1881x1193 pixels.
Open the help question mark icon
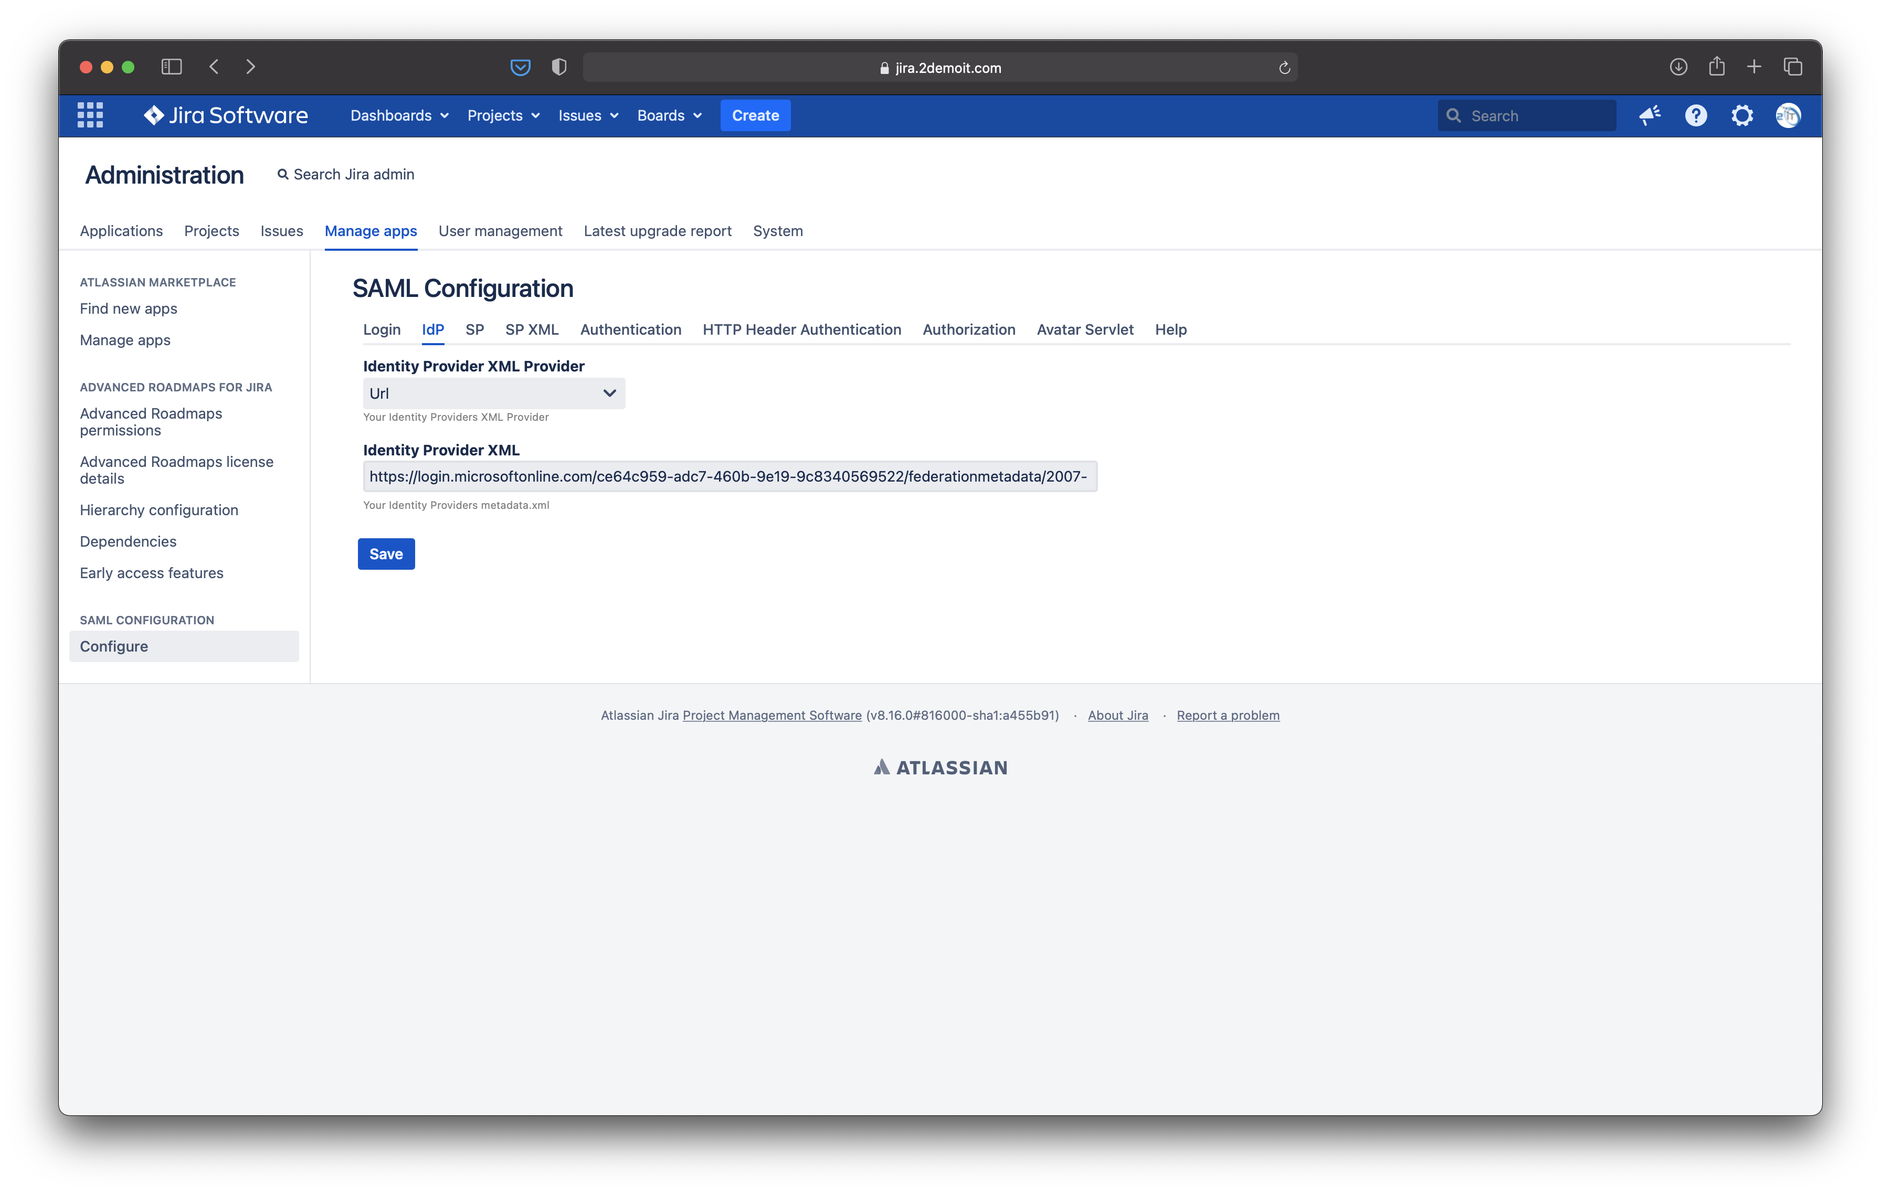(1696, 115)
